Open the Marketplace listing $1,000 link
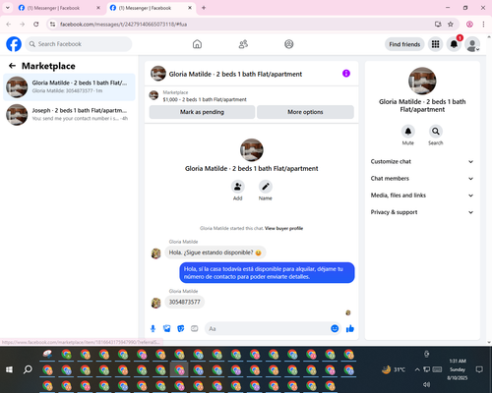The height and width of the screenshot is (393, 492). point(205,99)
